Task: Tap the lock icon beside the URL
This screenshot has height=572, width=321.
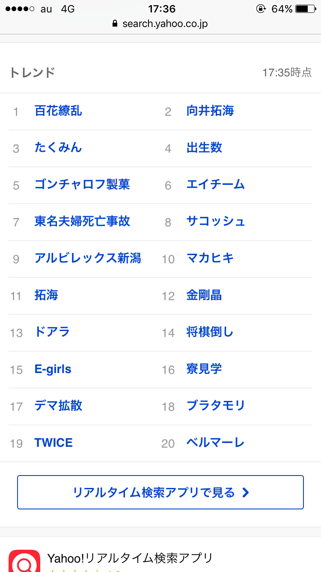Action: coord(115,24)
